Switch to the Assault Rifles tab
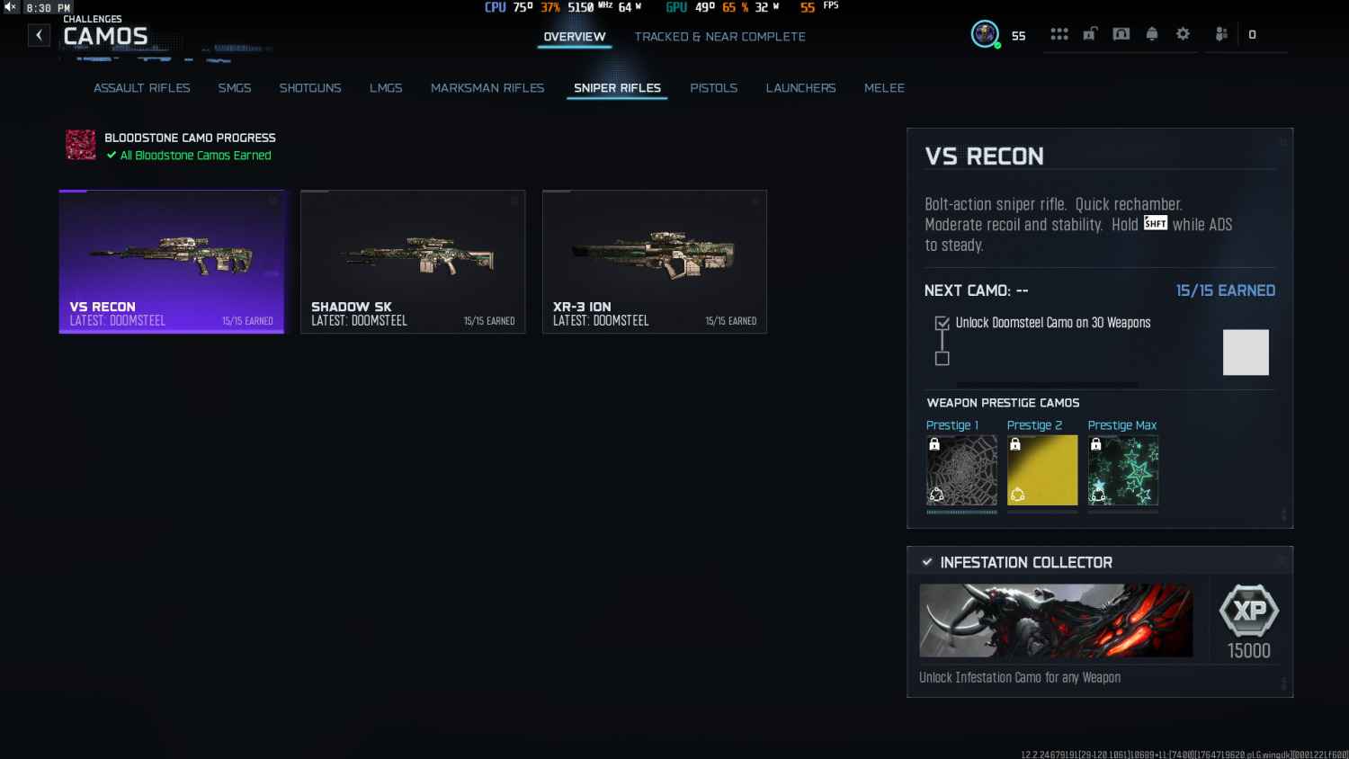The width and height of the screenshot is (1349, 759). point(142,88)
